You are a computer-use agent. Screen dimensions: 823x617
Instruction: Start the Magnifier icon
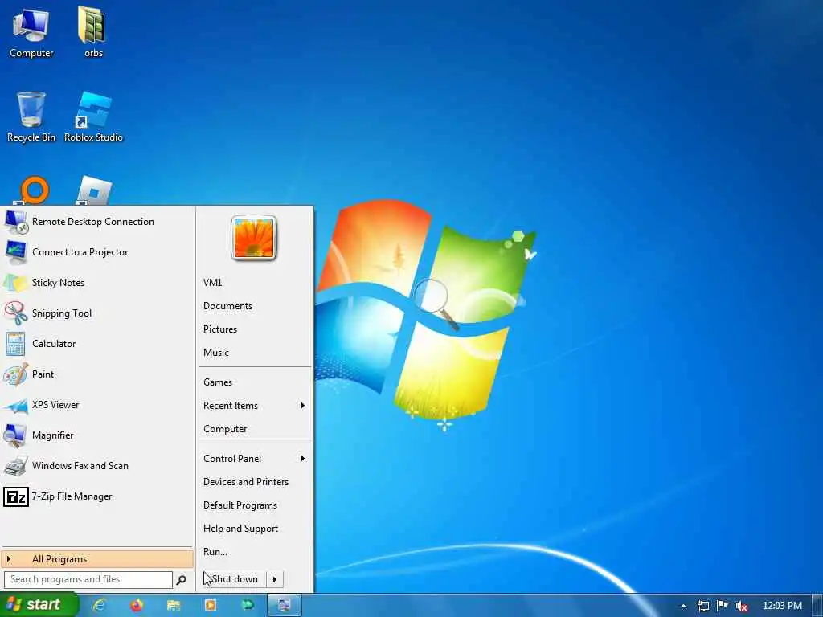[x=16, y=435]
